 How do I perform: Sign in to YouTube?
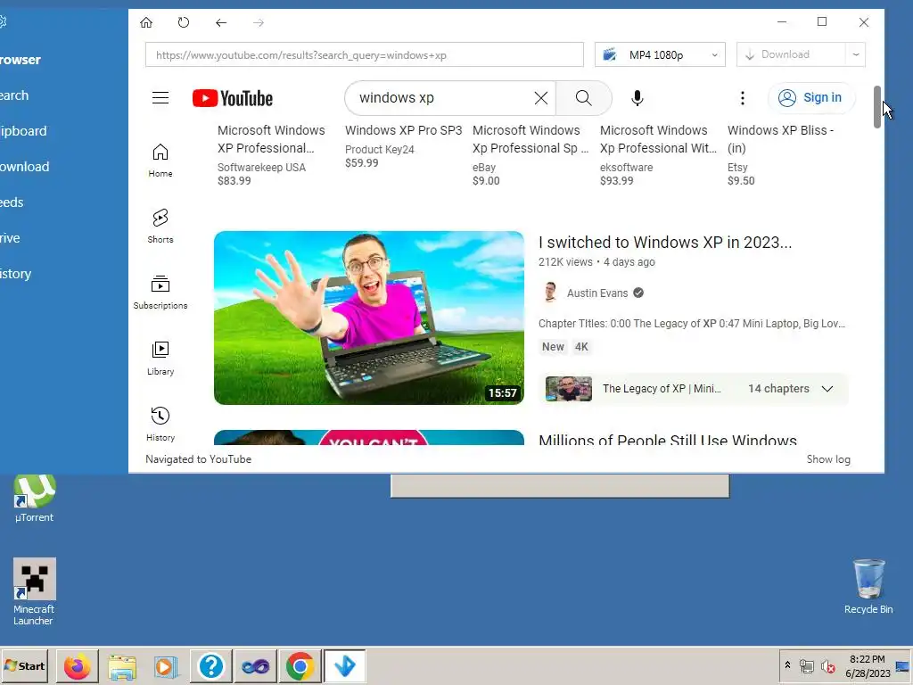pyautogui.click(x=811, y=98)
